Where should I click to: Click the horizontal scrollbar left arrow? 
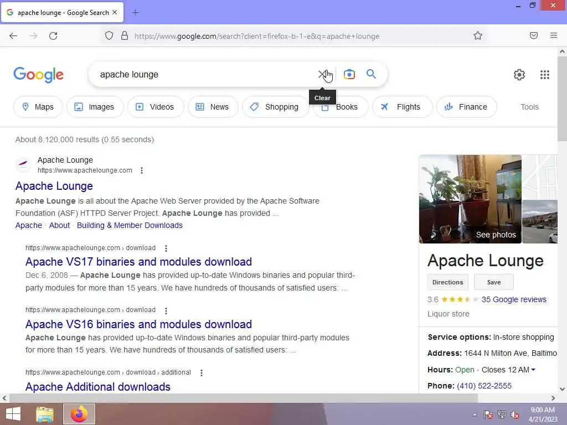click(x=4, y=398)
